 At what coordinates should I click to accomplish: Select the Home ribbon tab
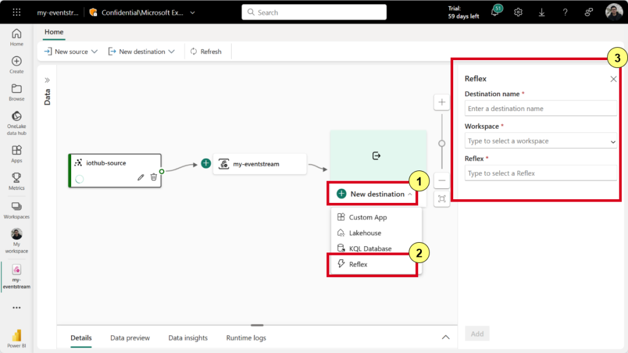[54, 32]
